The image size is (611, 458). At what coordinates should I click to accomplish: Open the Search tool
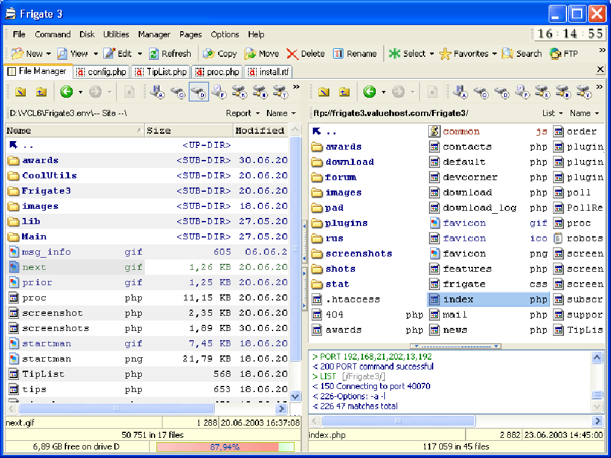pyautogui.click(x=522, y=53)
